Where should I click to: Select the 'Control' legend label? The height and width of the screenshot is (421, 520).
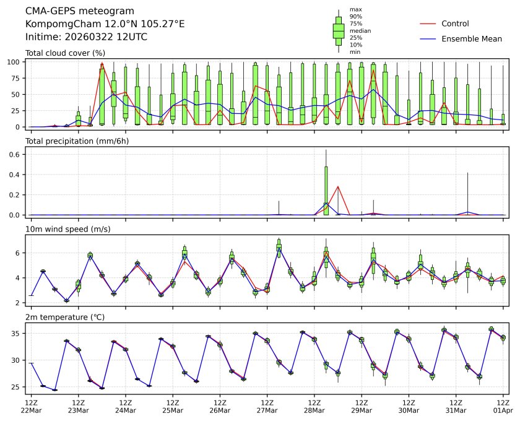point(455,24)
